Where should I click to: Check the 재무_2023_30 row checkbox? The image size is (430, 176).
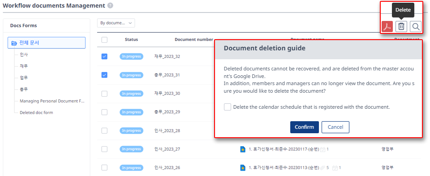coord(104,94)
